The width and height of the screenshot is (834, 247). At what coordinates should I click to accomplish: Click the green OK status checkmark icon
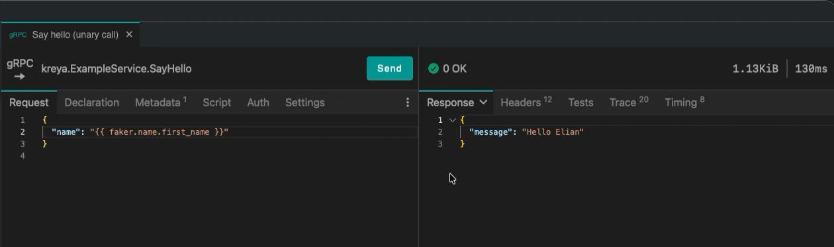click(434, 69)
